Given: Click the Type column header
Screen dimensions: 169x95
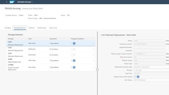Looking at the screenshot, I should pyautogui.click(x=30, y=39).
